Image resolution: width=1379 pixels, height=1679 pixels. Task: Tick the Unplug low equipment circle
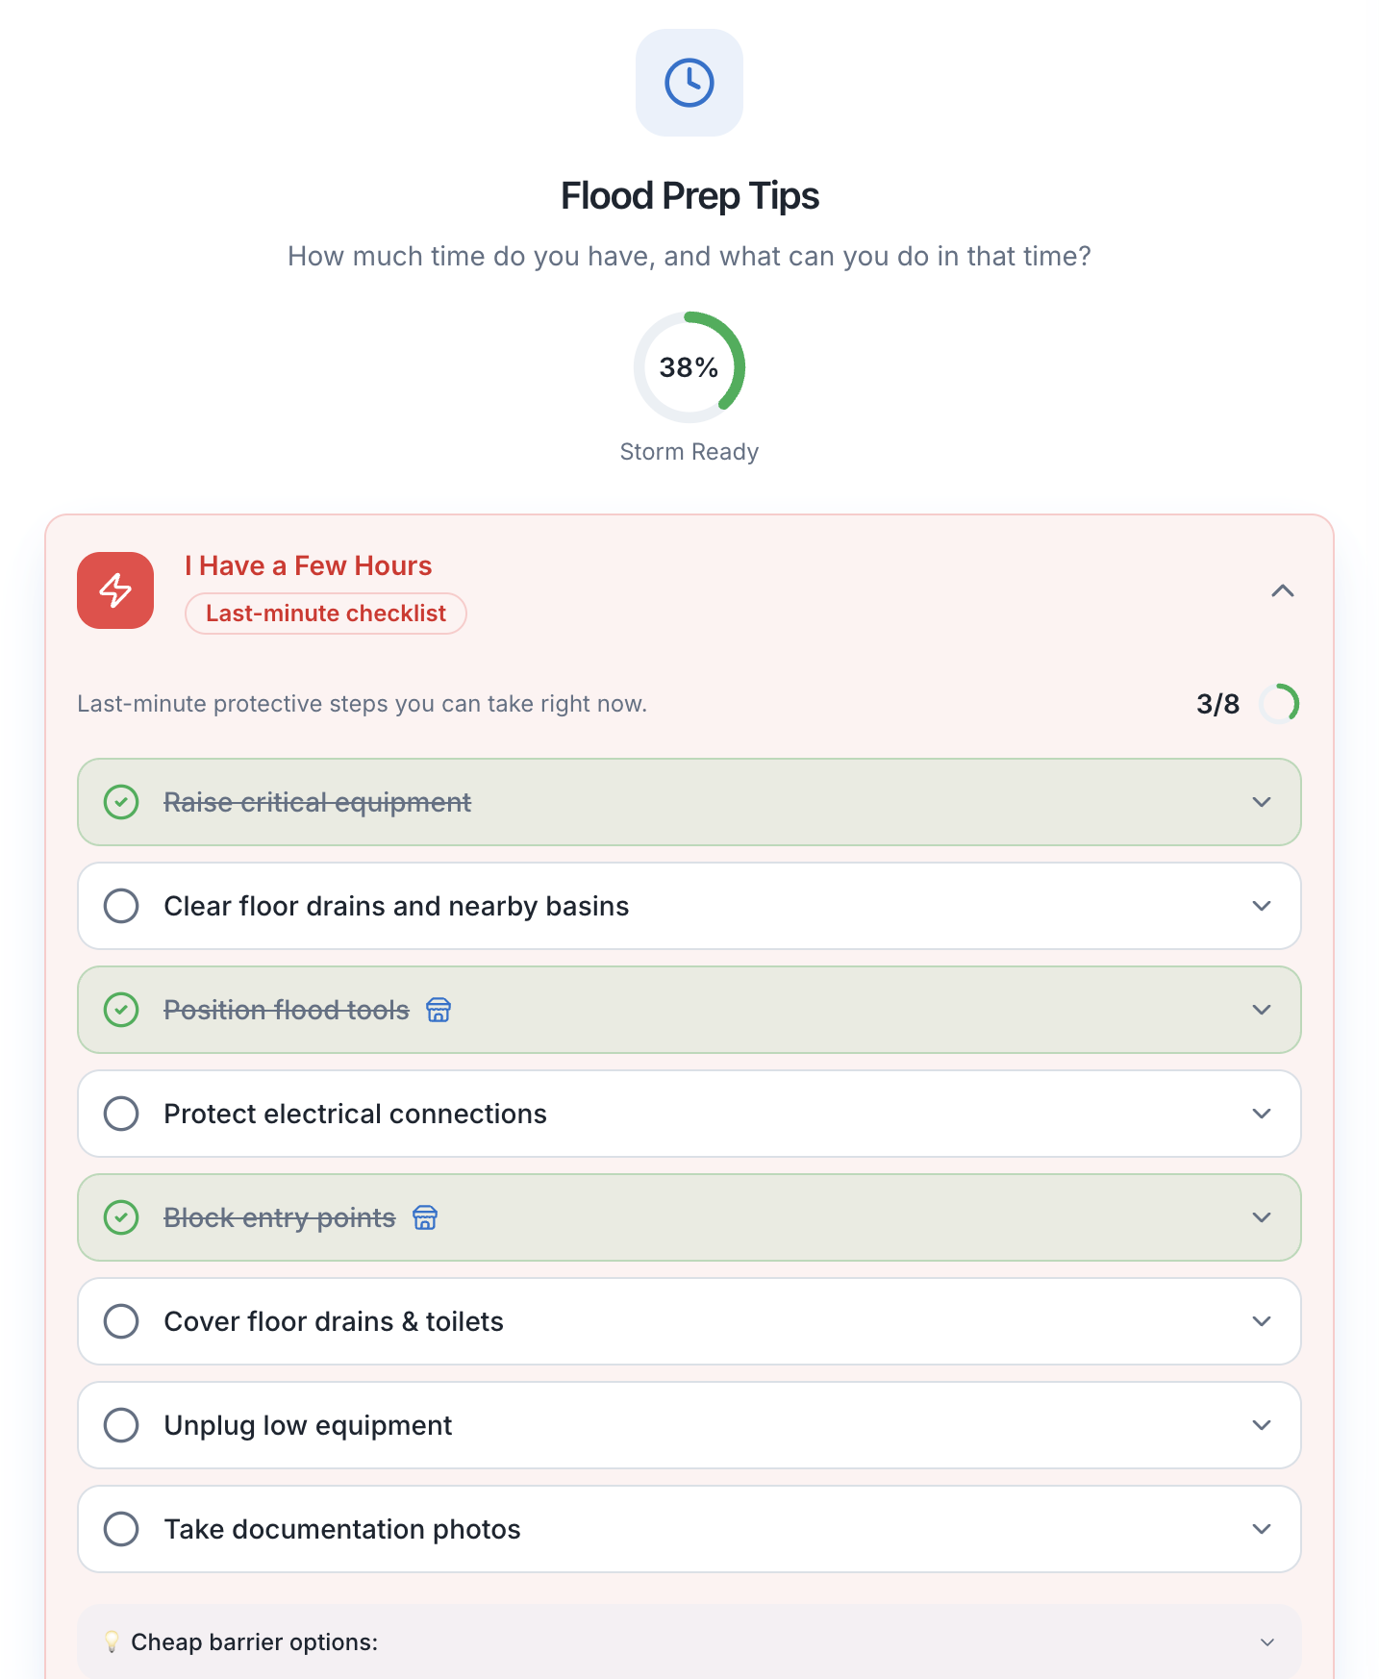point(121,1425)
